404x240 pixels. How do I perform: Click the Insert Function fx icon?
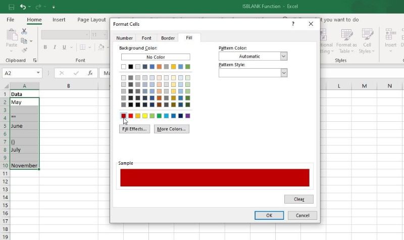[90, 73]
